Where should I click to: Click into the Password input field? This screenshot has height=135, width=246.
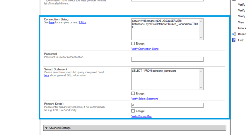pos(167,59)
